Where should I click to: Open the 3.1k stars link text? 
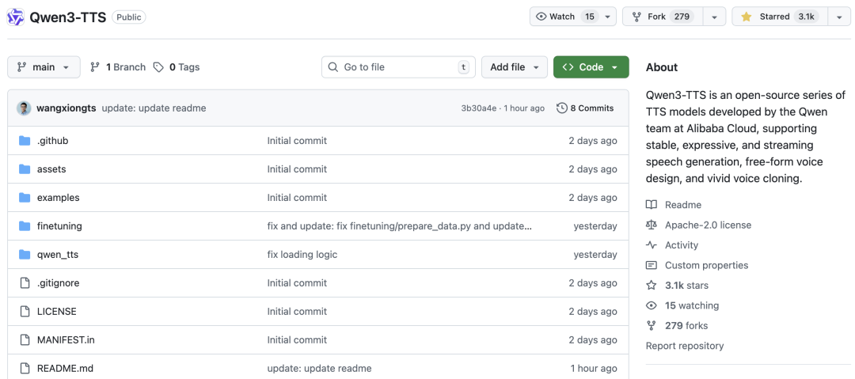coord(686,285)
